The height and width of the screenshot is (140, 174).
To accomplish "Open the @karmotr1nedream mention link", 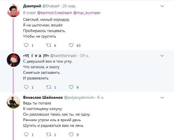I will [55, 13].
